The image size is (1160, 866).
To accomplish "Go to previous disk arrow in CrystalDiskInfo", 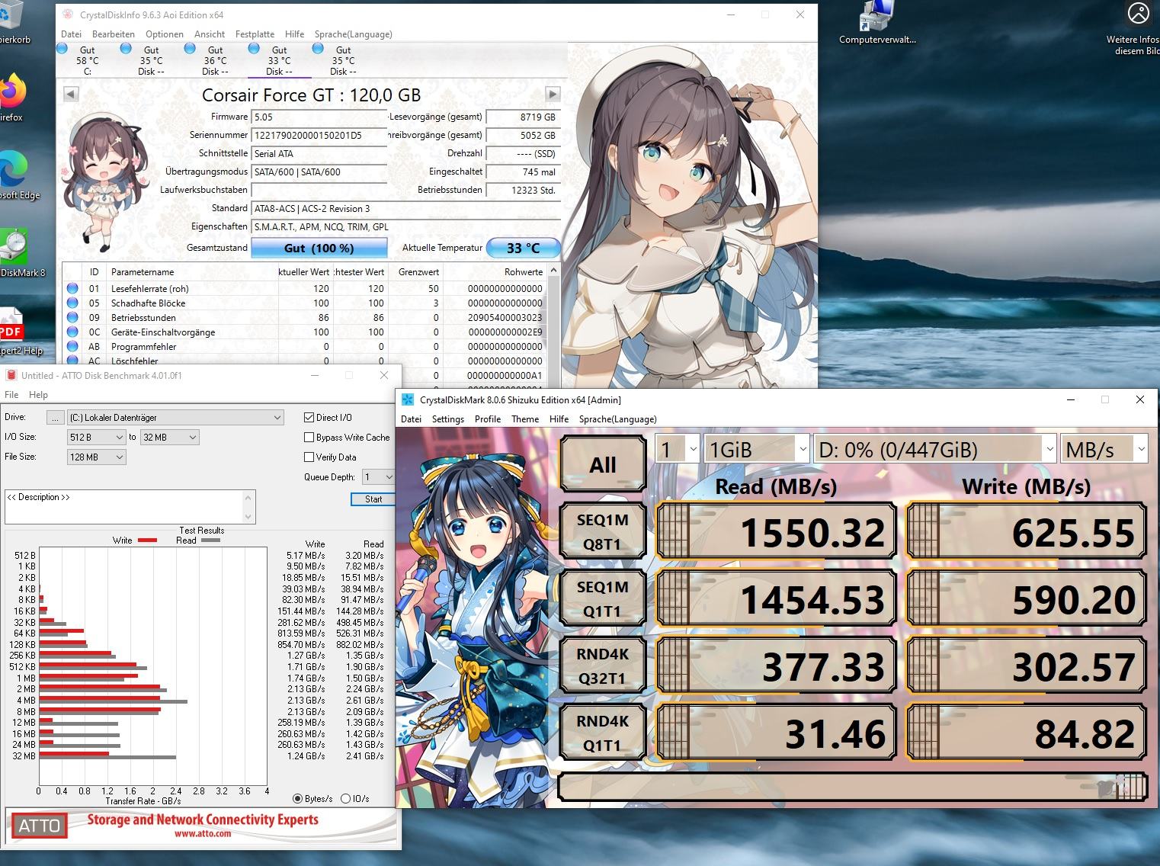I will [70, 94].
